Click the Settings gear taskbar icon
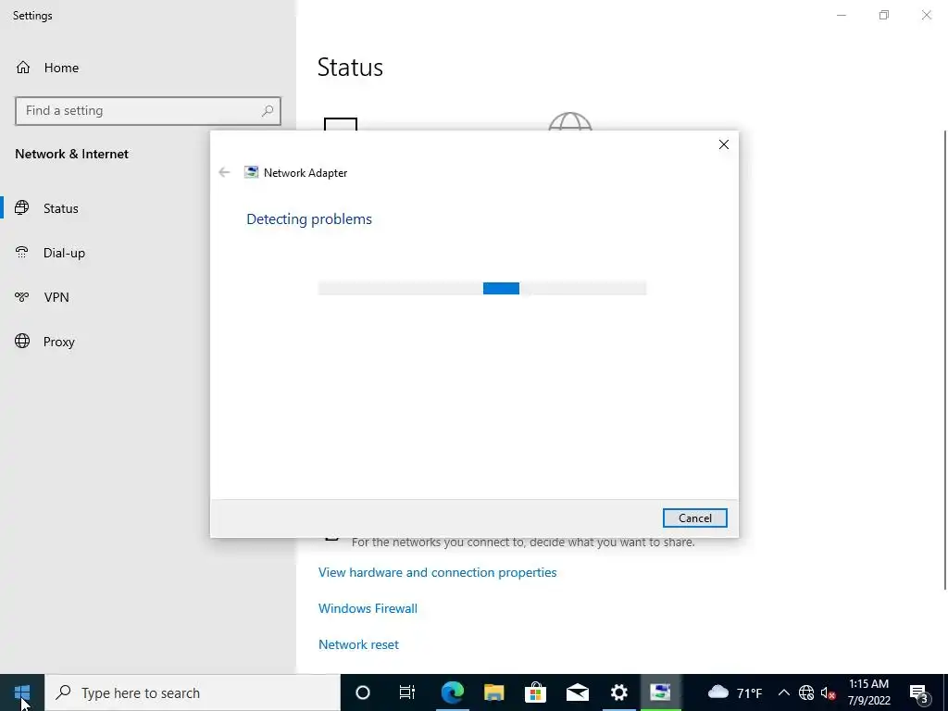948x711 pixels. coord(619,692)
